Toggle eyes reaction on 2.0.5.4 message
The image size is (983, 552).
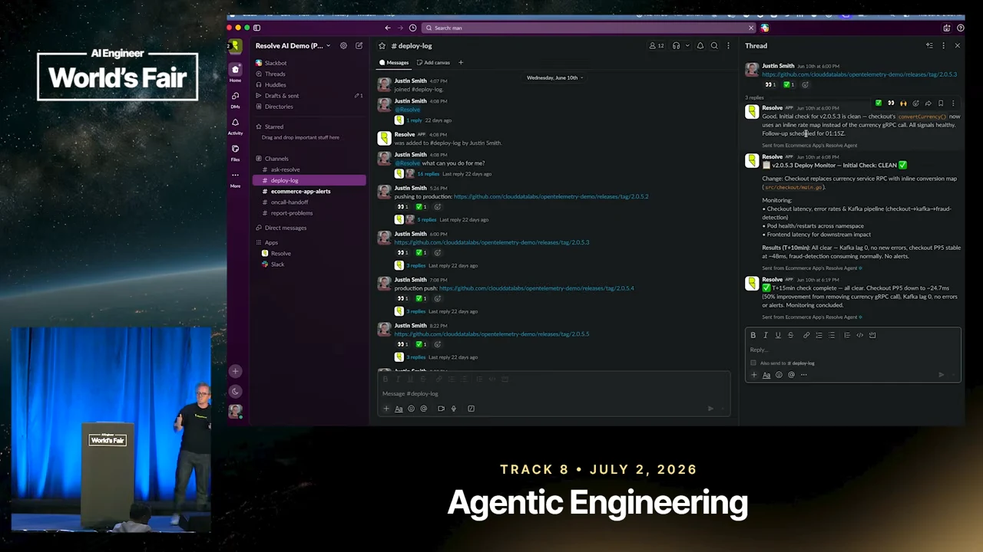click(402, 299)
